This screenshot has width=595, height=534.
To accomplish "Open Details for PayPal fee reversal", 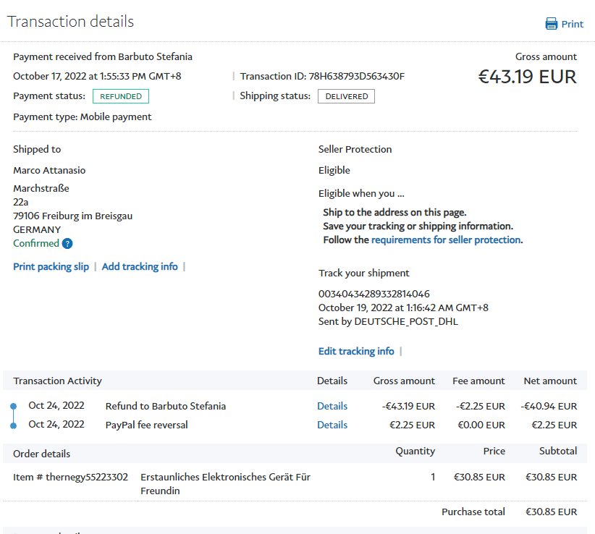I will tap(332, 425).
